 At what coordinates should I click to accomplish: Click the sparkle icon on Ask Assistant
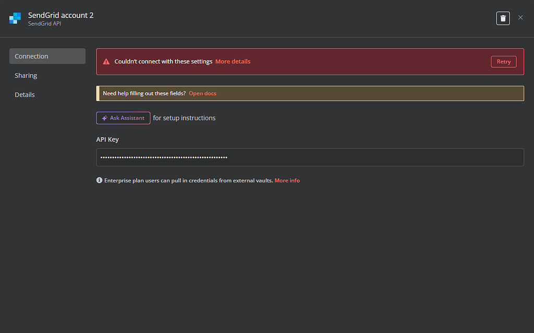[x=104, y=118]
